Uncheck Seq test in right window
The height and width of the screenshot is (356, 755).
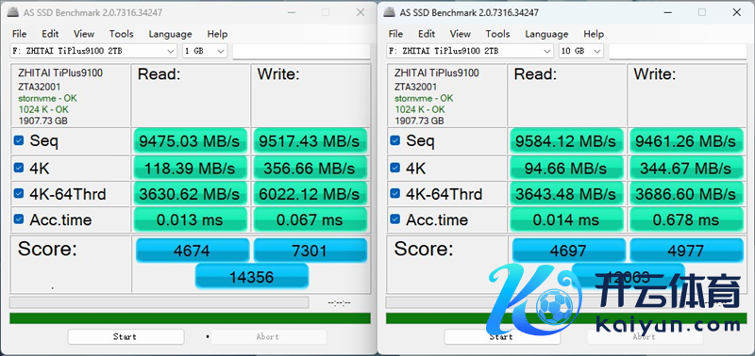coord(395,140)
